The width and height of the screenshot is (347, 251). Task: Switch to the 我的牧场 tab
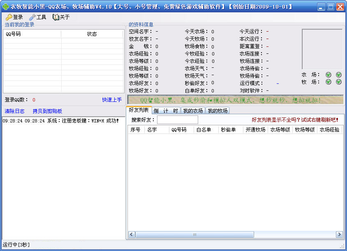click(217, 111)
